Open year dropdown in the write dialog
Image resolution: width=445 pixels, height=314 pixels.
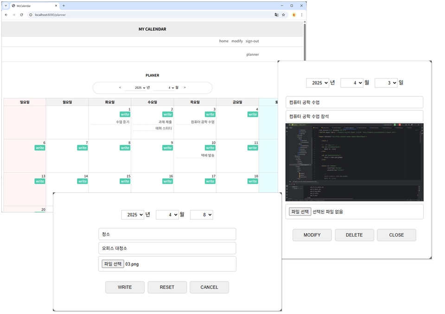[133, 215]
